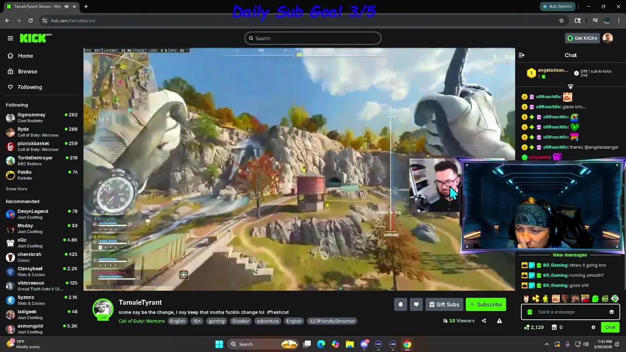Open Chrome from the taskbar
626x352 pixels.
pos(407,344)
